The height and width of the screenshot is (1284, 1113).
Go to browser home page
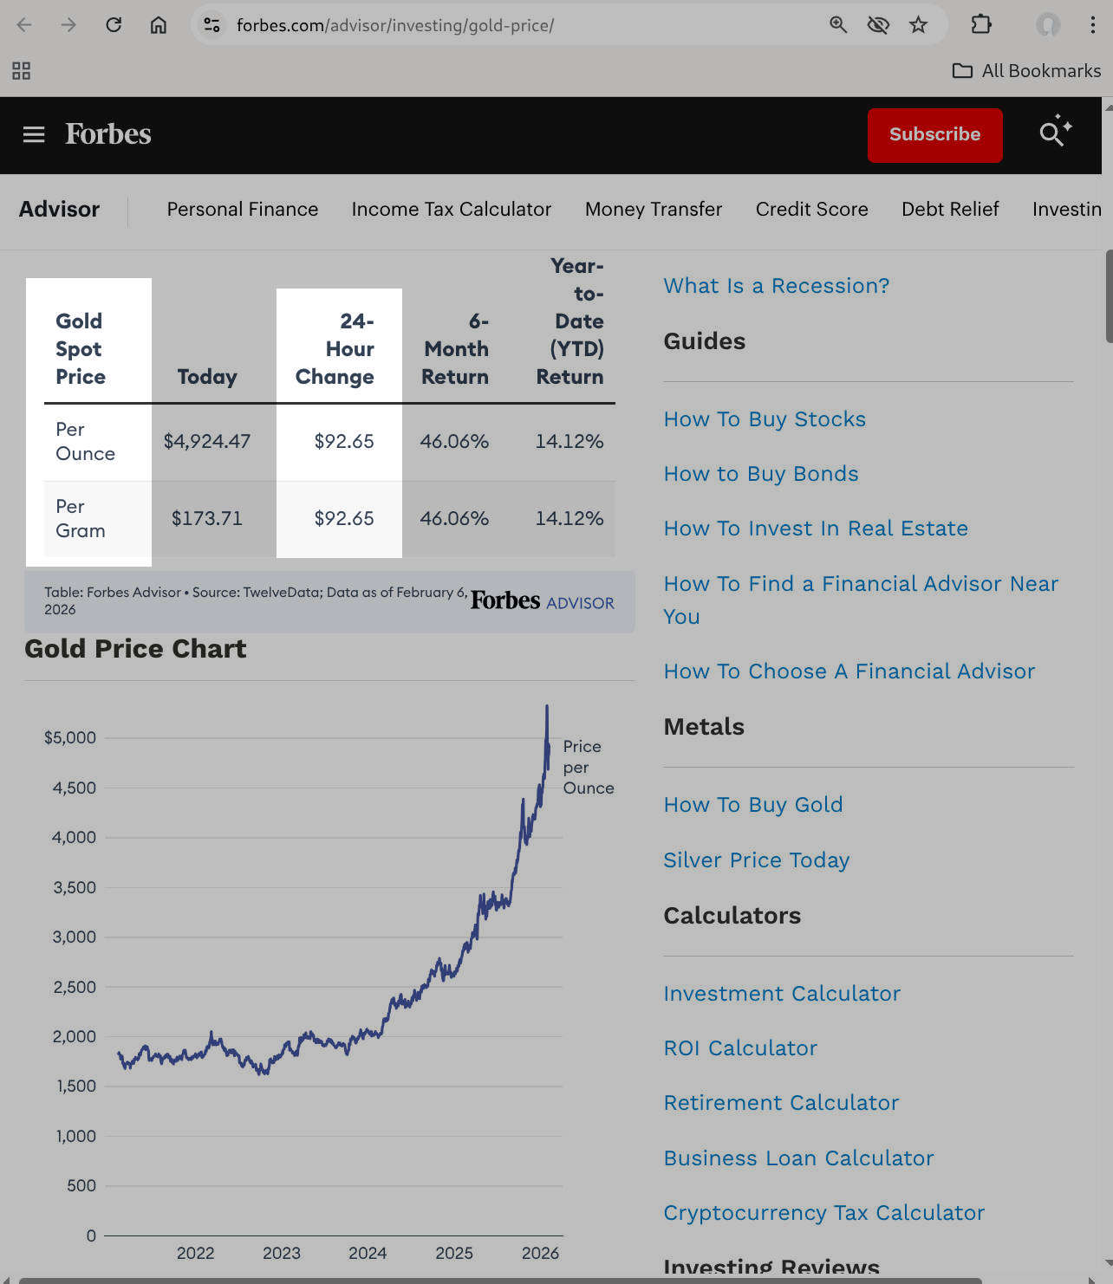click(x=159, y=25)
